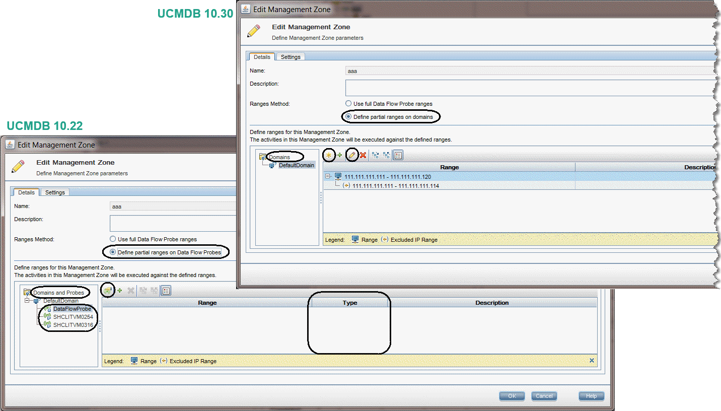This screenshot has width=721, height=411.
Task: Select DefaultDomain in the 10.30 tree
Action: pyautogui.click(x=297, y=165)
